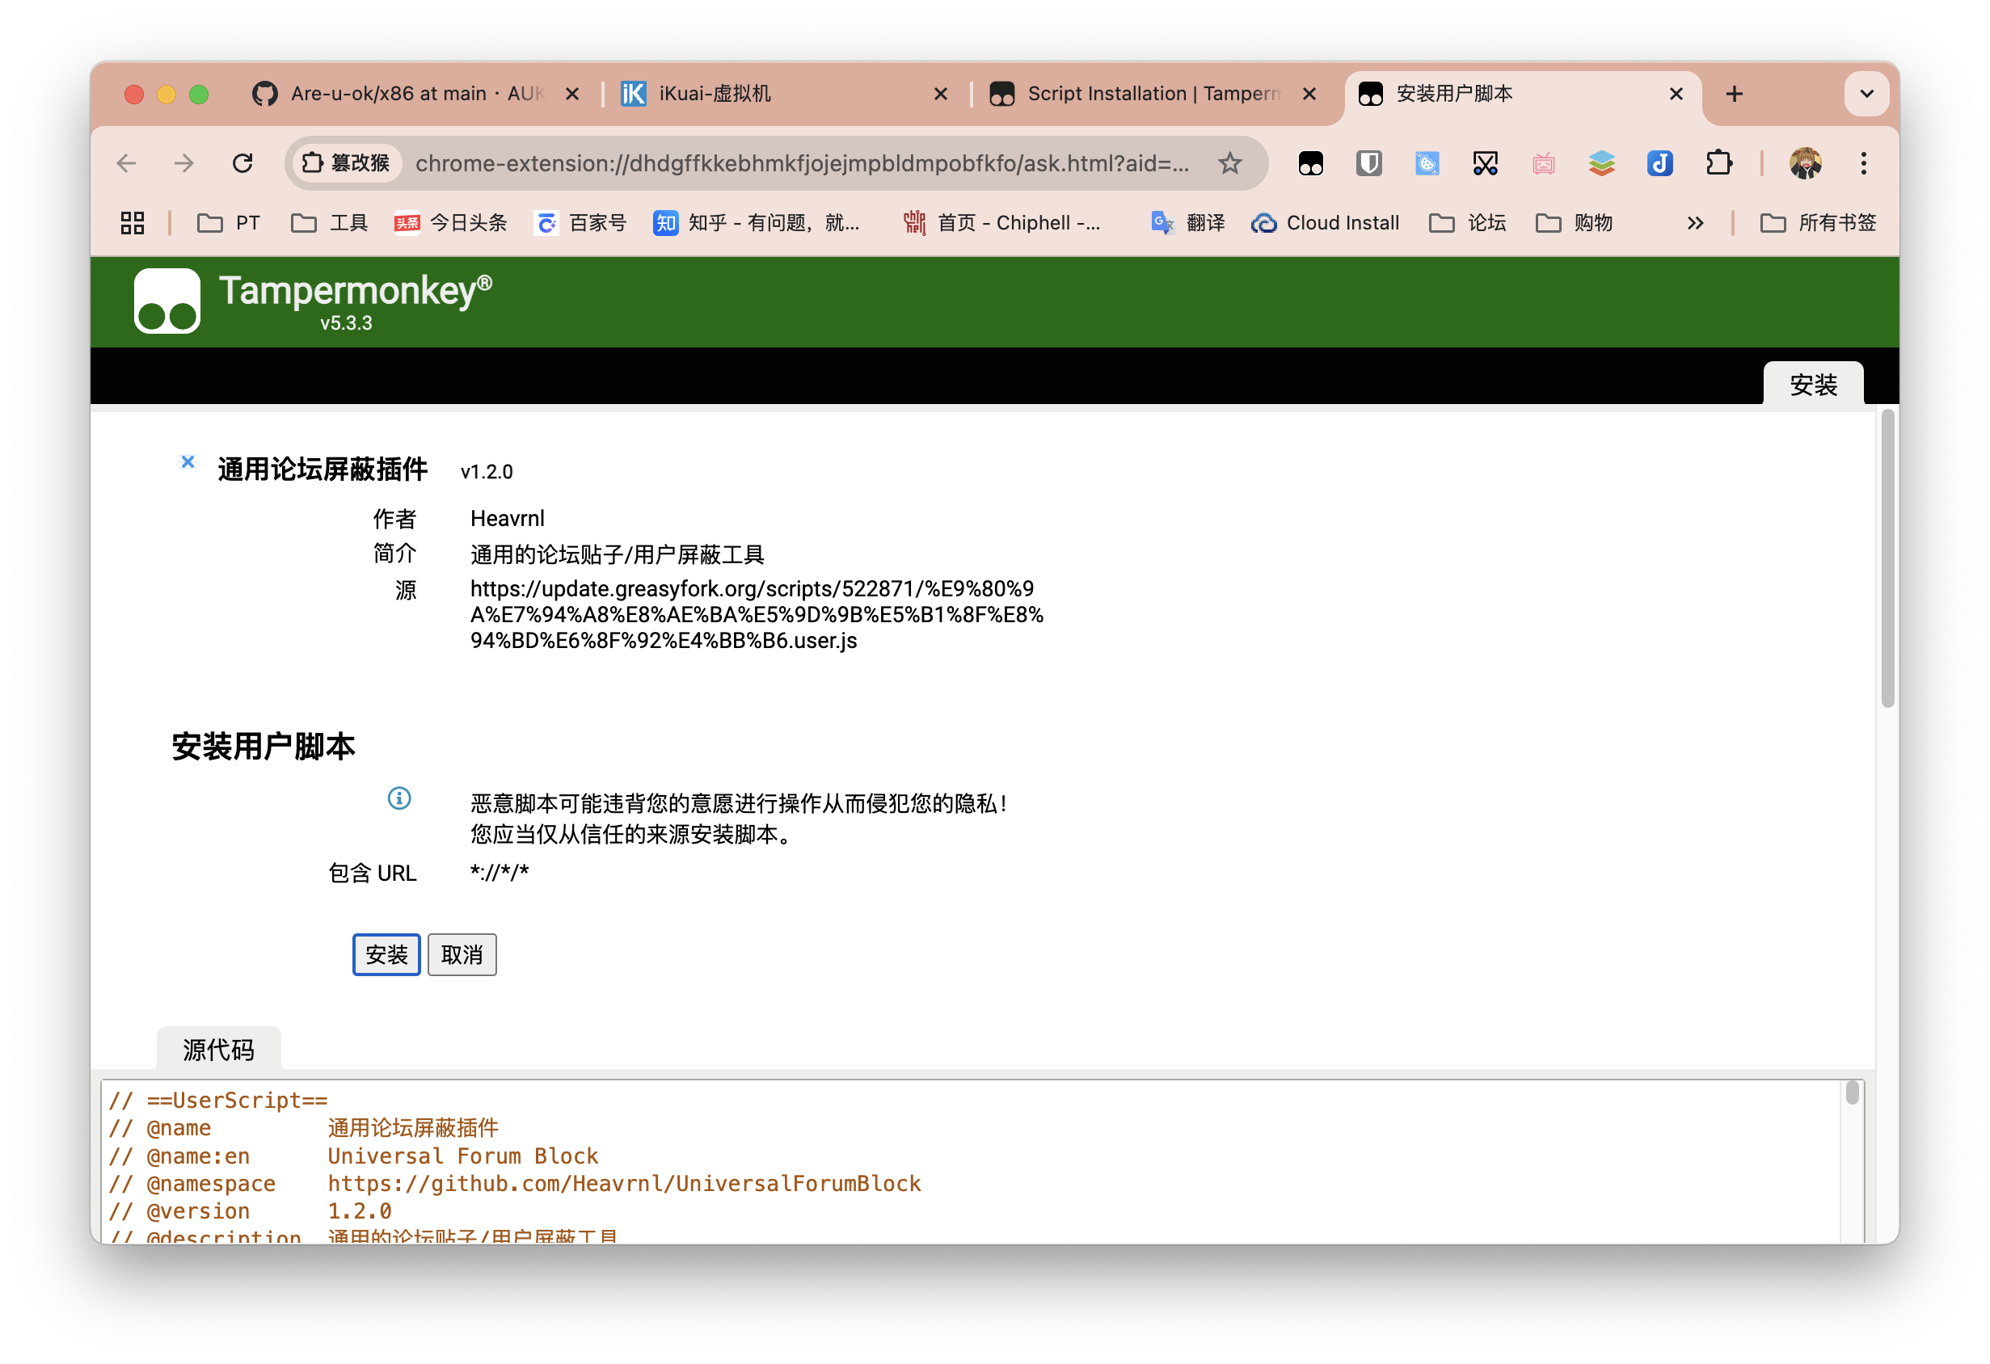Click the author name Heavrnl
Image resolution: width=1990 pixels, height=1364 pixels.
(507, 518)
